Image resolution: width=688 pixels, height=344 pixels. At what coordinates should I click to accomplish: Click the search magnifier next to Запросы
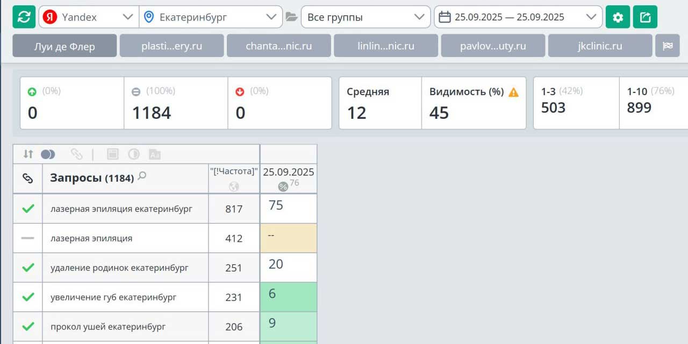(142, 176)
